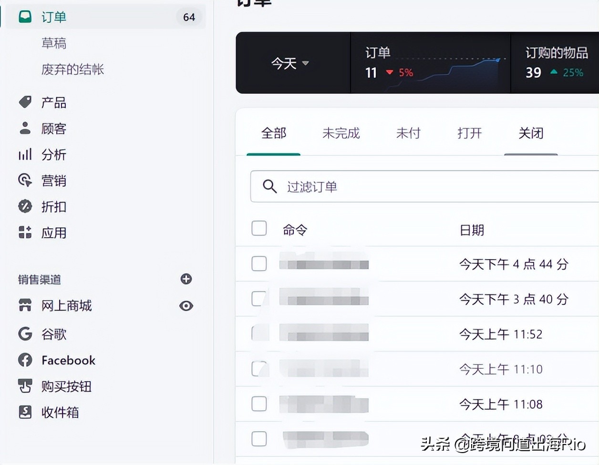Image resolution: width=599 pixels, height=465 pixels.
Task: Select the 营销 (Marketing) megaphone icon
Action: (x=24, y=181)
